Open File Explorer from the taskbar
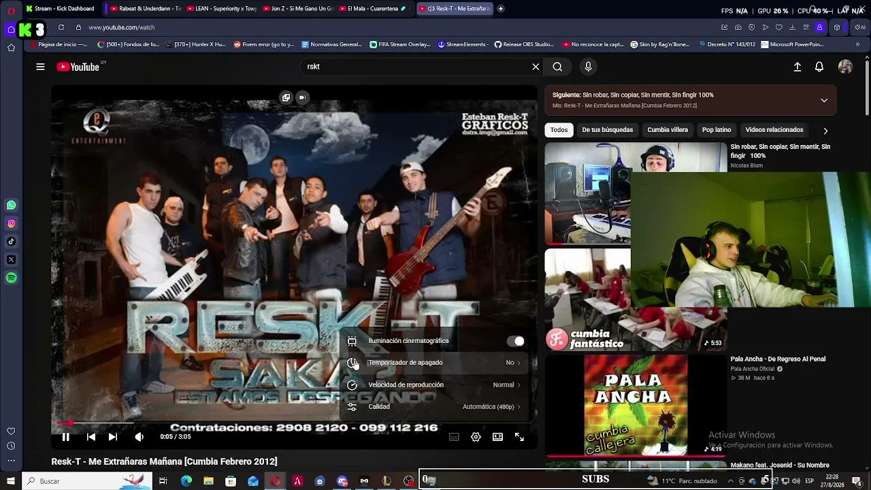The height and width of the screenshot is (490, 871). (x=209, y=481)
